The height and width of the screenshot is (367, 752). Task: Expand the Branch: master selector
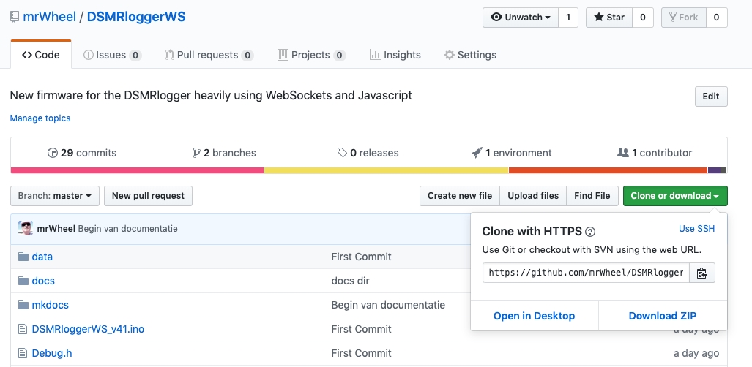point(54,196)
